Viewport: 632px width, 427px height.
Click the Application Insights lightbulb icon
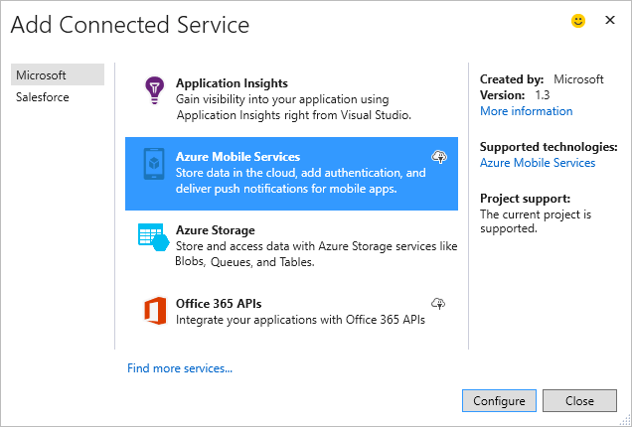(152, 90)
